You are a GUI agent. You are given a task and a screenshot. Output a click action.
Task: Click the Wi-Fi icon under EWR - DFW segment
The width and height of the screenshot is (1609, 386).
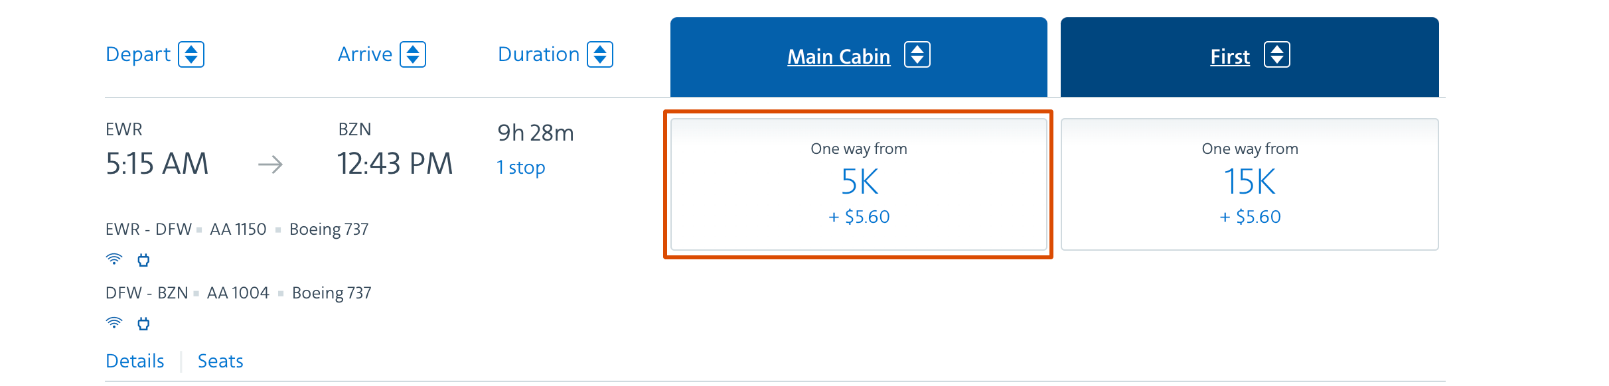114,259
